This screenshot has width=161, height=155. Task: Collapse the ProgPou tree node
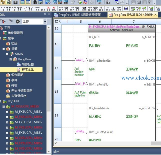click(x=10, y=59)
